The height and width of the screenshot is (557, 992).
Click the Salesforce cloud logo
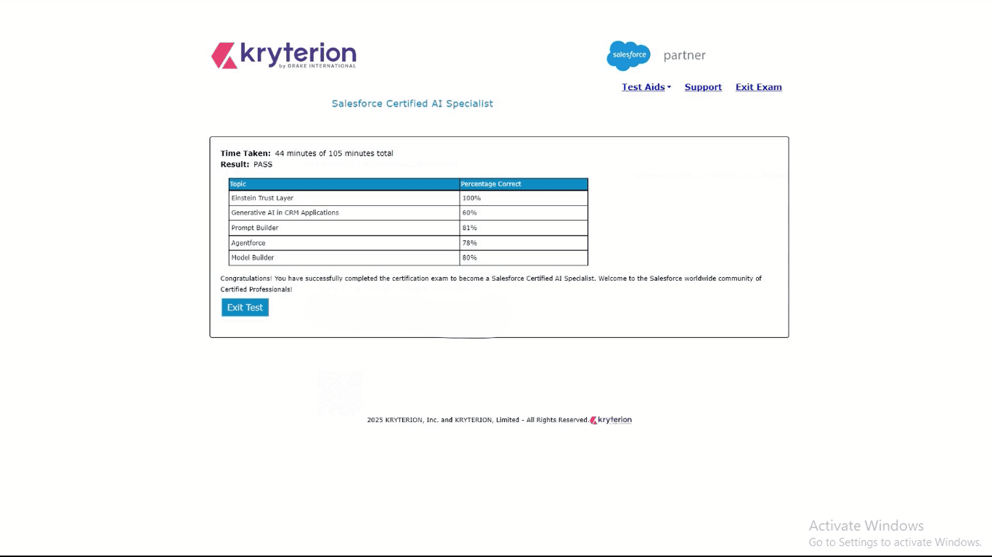click(628, 56)
